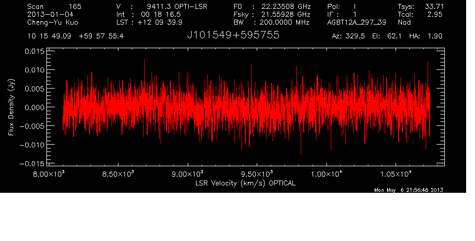
Task: Click right ascension 10 15 49.09
Action: (x=49, y=36)
